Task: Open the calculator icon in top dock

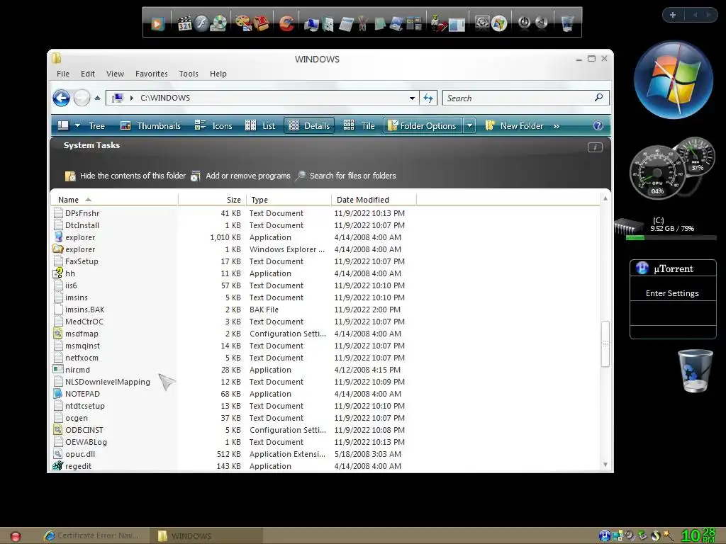Action: click(x=346, y=24)
